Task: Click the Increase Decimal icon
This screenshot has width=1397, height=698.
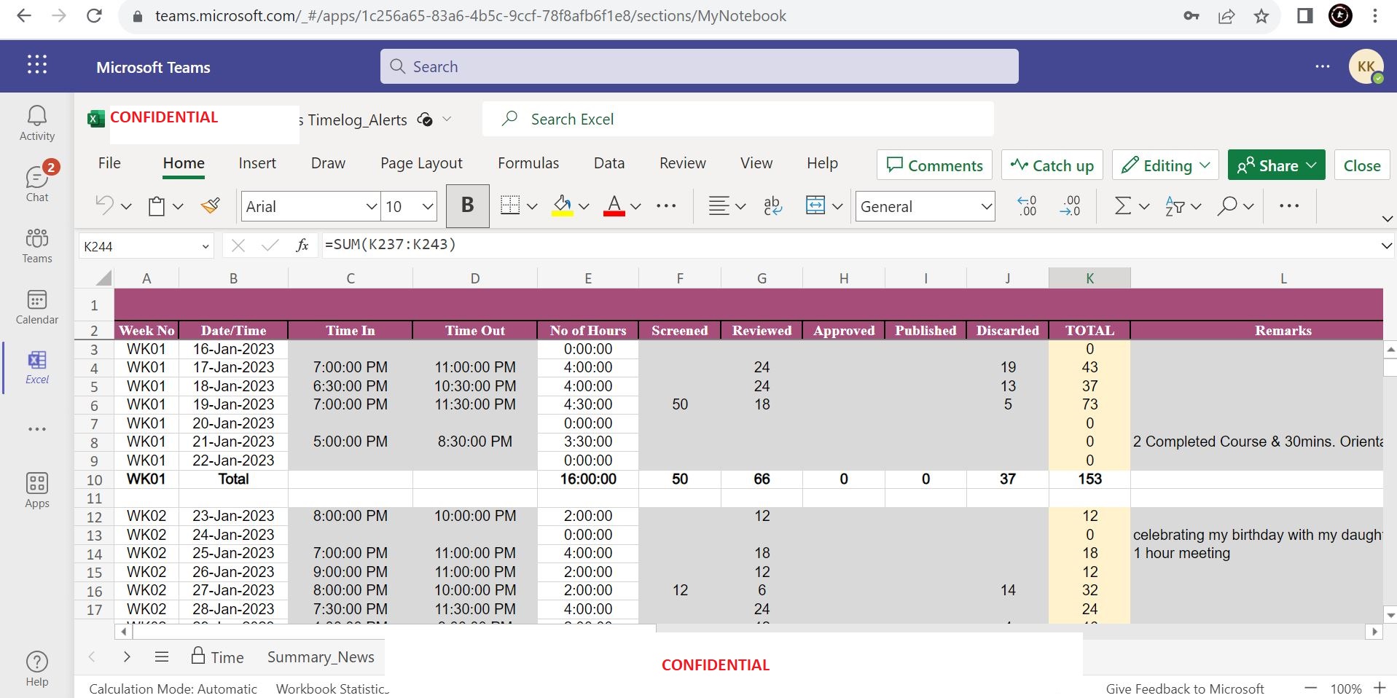Action: (1027, 206)
